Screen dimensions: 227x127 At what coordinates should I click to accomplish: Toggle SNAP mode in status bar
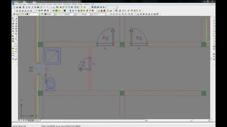(x=43, y=126)
